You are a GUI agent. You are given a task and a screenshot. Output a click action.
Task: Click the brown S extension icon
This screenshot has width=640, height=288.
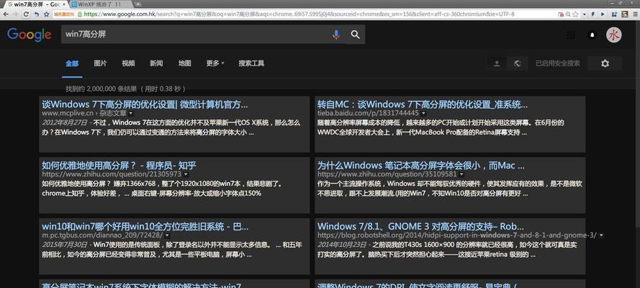click(x=624, y=14)
